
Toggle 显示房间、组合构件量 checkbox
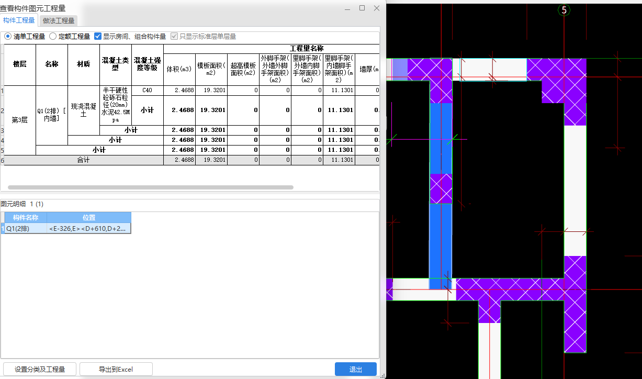pos(130,37)
